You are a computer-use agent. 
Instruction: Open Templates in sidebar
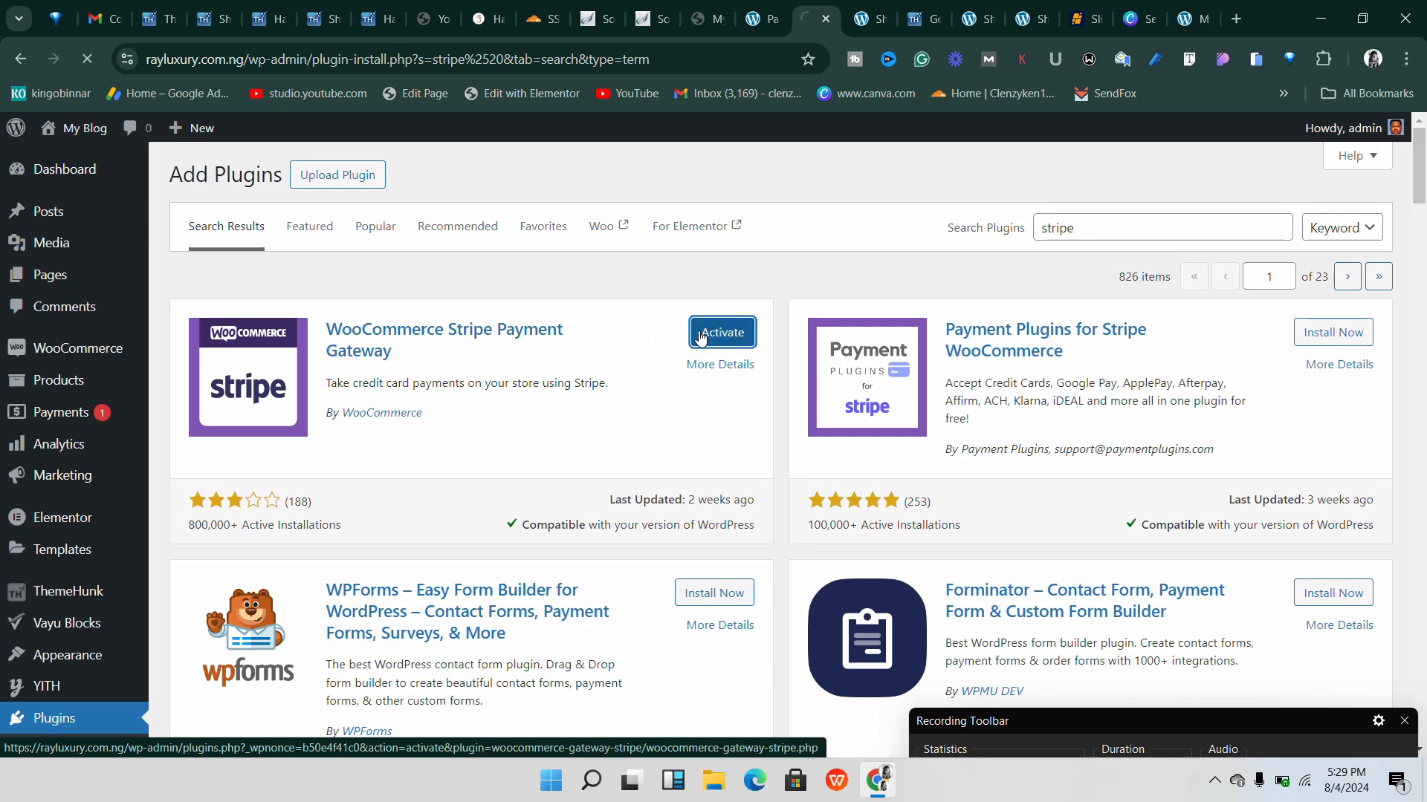coord(62,550)
